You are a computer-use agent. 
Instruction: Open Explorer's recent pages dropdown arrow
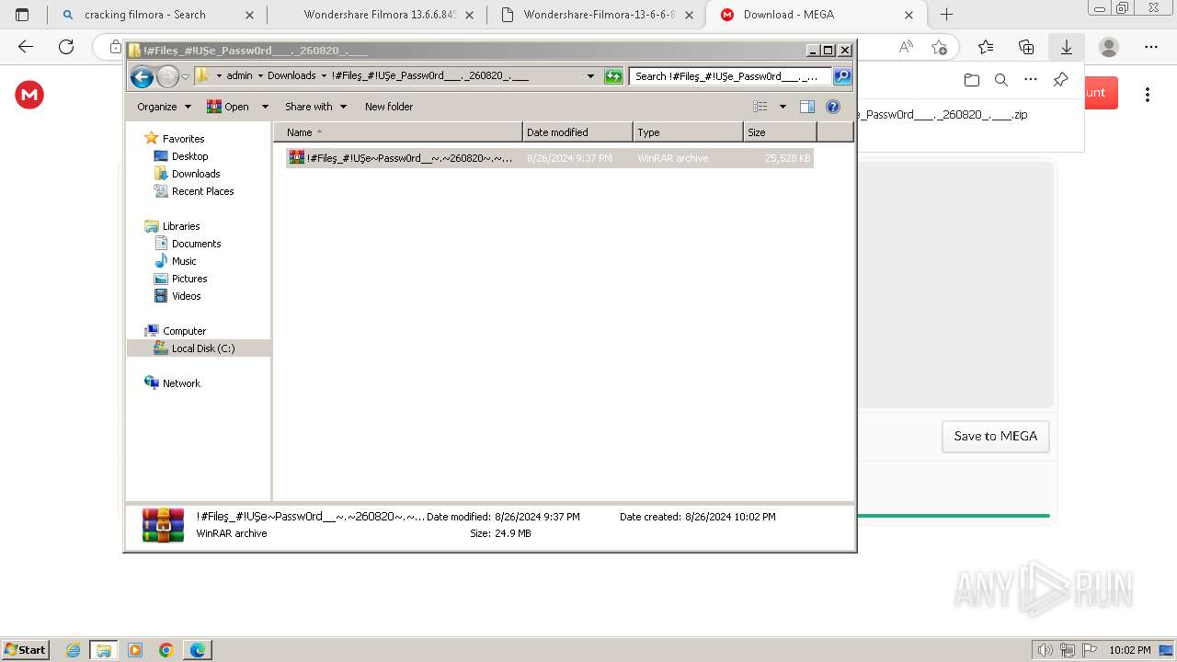pyautogui.click(x=185, y=77)
